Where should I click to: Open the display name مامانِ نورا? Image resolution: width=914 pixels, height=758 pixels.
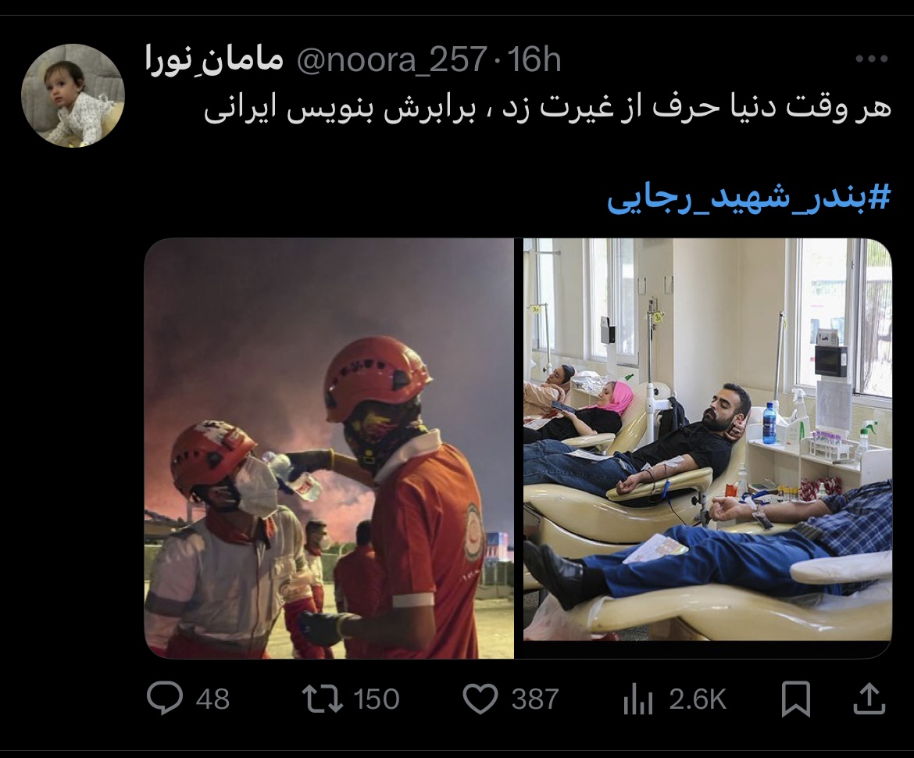[214, 59]
